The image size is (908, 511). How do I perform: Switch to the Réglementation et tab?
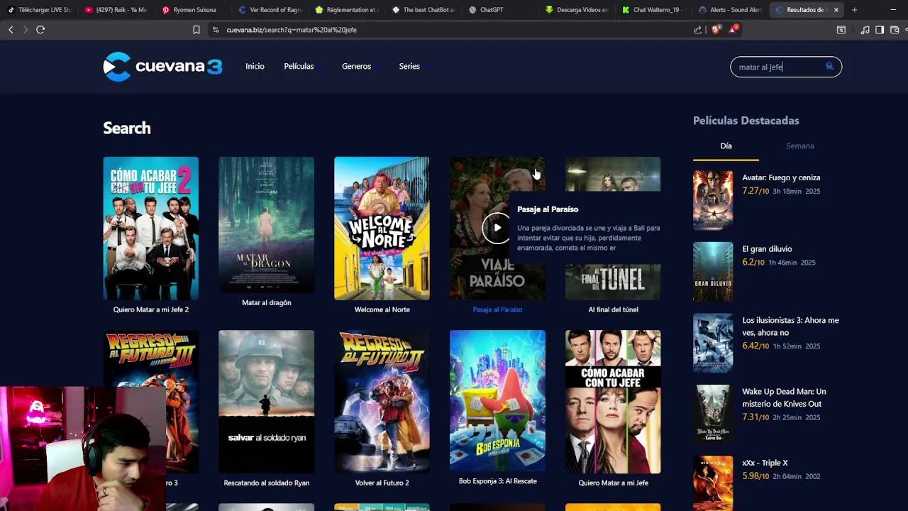tap(346, 10)
